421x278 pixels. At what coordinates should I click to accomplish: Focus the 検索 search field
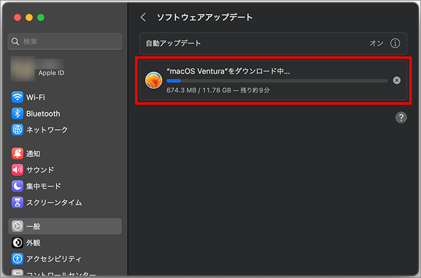(x=65, y=41)
